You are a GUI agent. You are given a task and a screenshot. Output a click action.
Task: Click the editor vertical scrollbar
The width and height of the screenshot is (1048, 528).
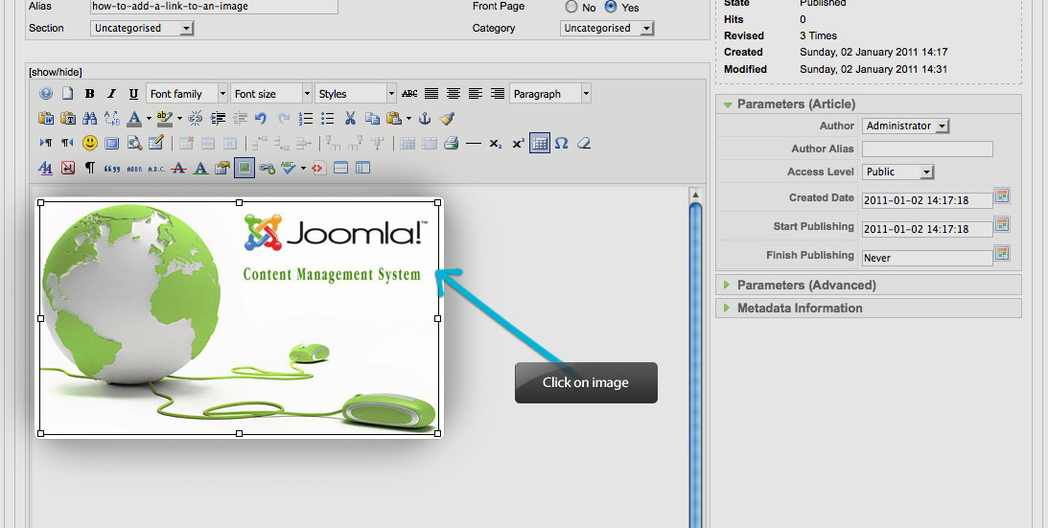(x=695, y=364)
